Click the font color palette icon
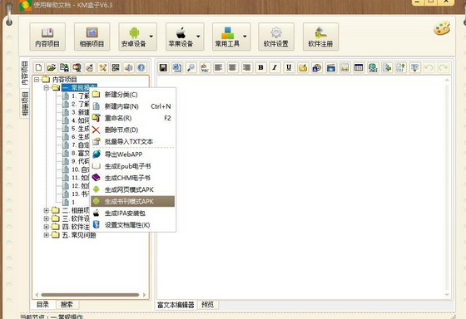 click(x=316, y=67)
